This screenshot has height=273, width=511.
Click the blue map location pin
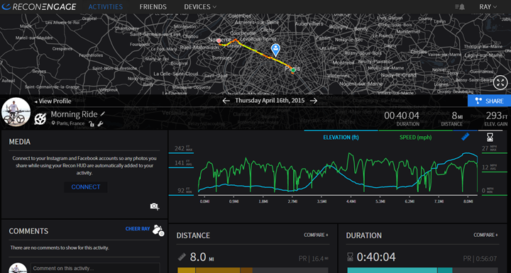pos(275,50)
